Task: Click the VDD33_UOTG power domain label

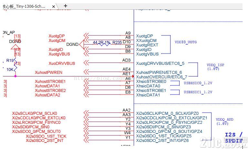Action: pyautogui.click(x=186, y=42)
